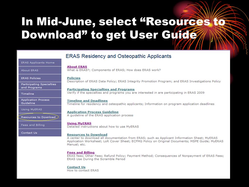Open Fees and Billing content link
249x187 pixels.
81,152
